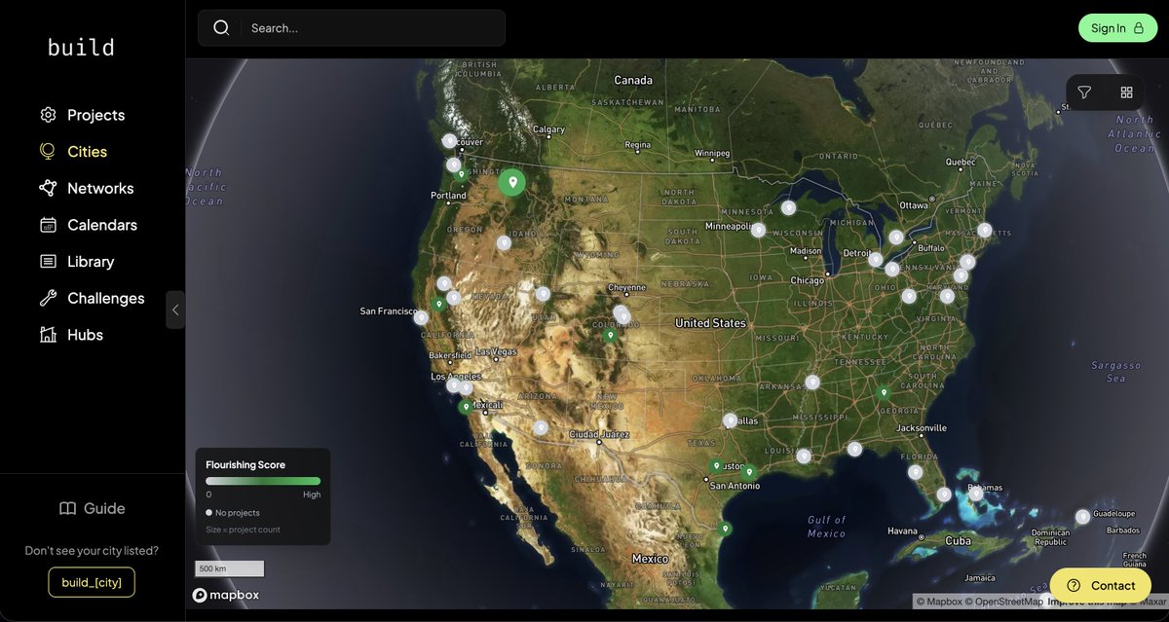Image resolution: width=1169 pixels, height=622 pixels.
Task: Select the gray marker at the Bahamas
Action: click(x=976, y=493)
